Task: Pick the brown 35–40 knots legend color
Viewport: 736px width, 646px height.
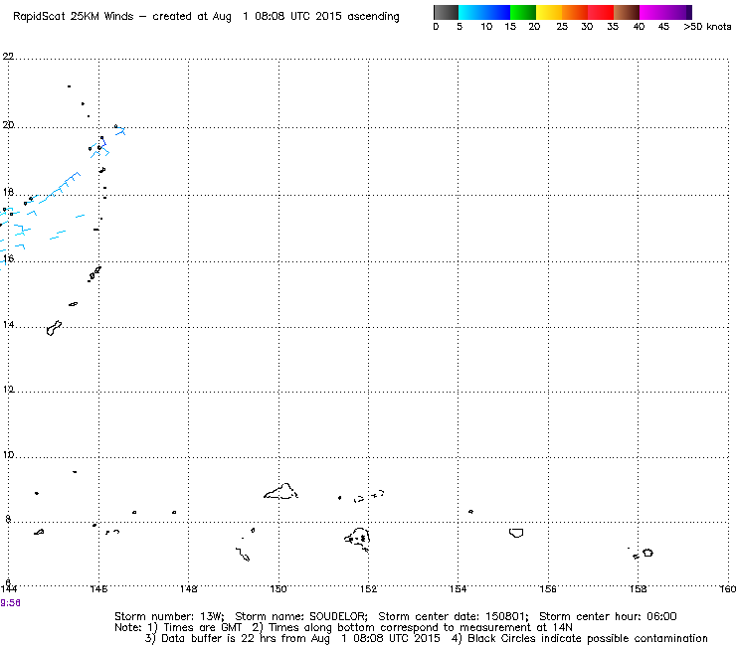Action: click(x=627, y=12)
